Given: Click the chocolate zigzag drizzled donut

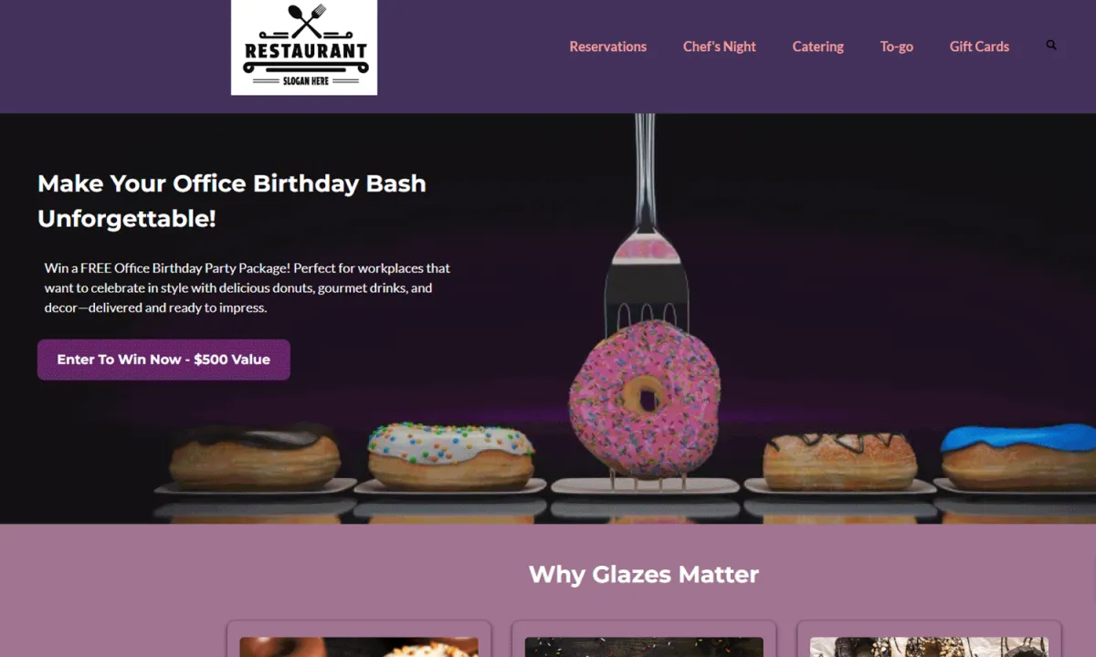Looking at the screenshot, I should tap(838, 459).
